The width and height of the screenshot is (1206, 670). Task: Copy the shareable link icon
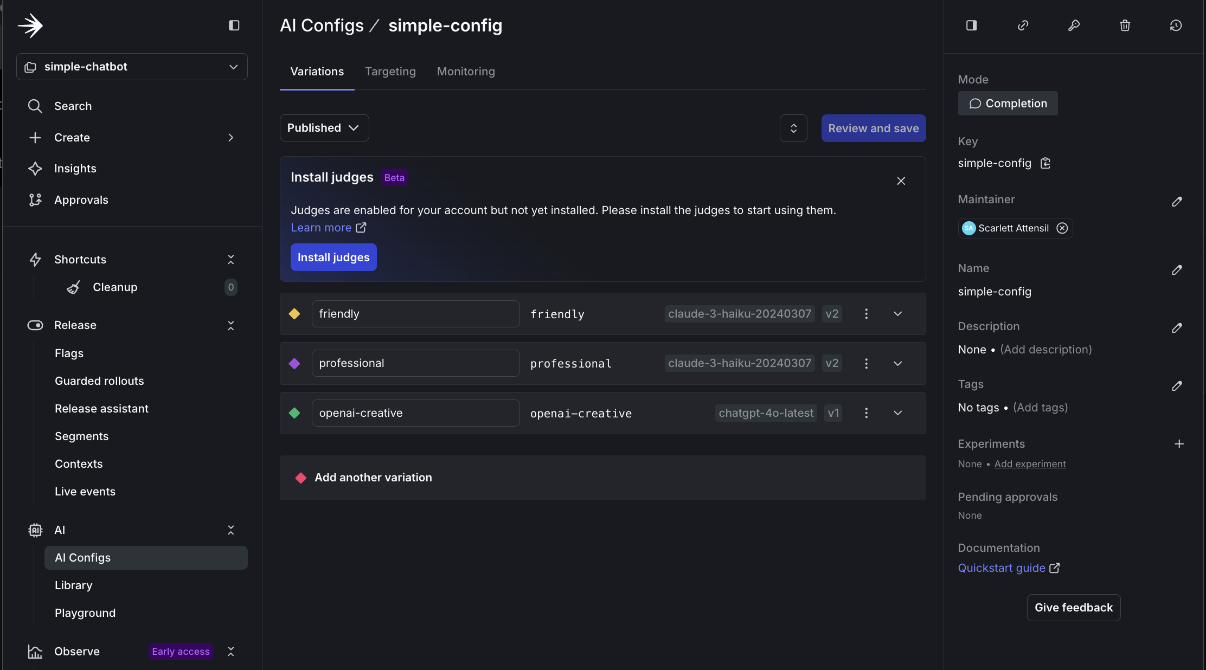point(1023,25)
